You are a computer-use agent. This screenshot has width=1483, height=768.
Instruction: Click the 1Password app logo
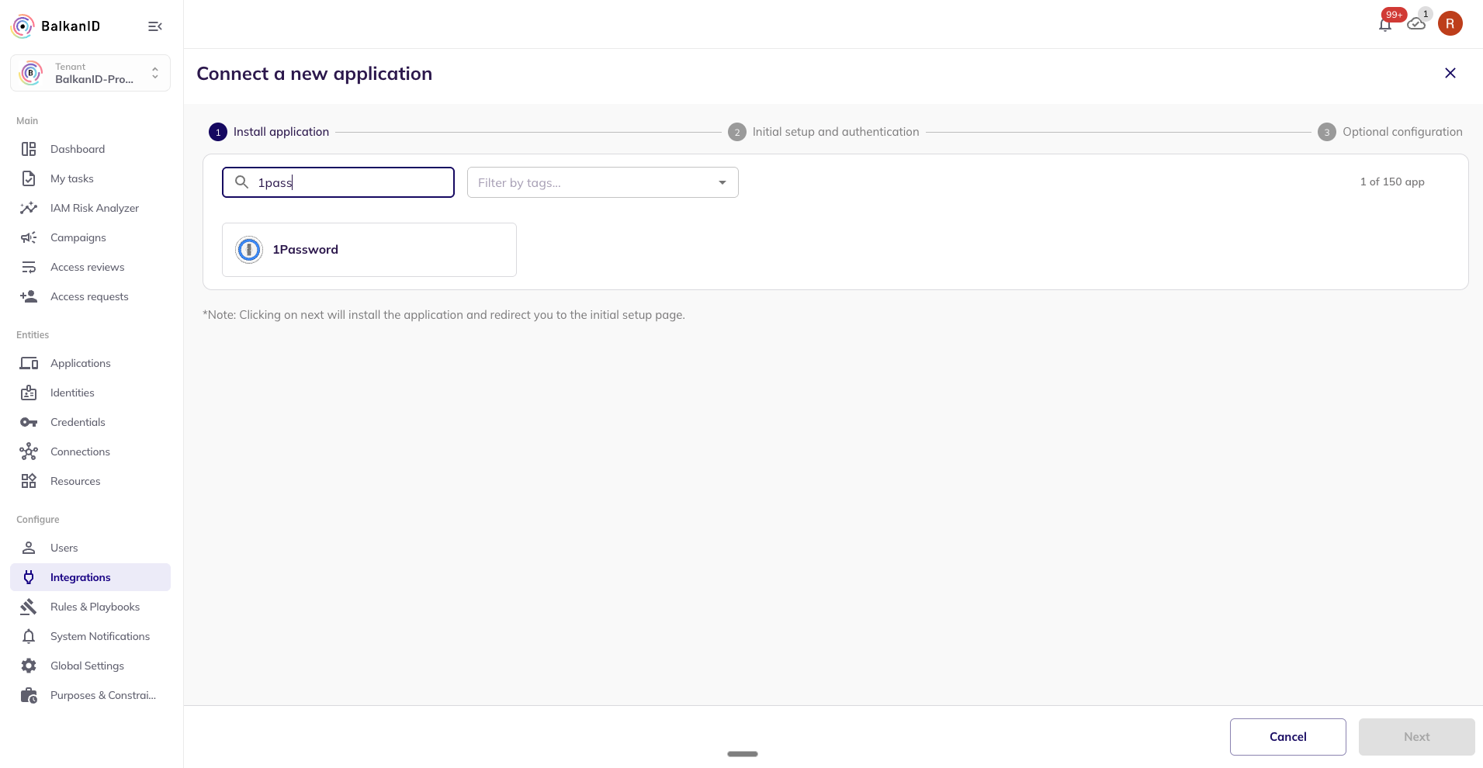(249, 250)
